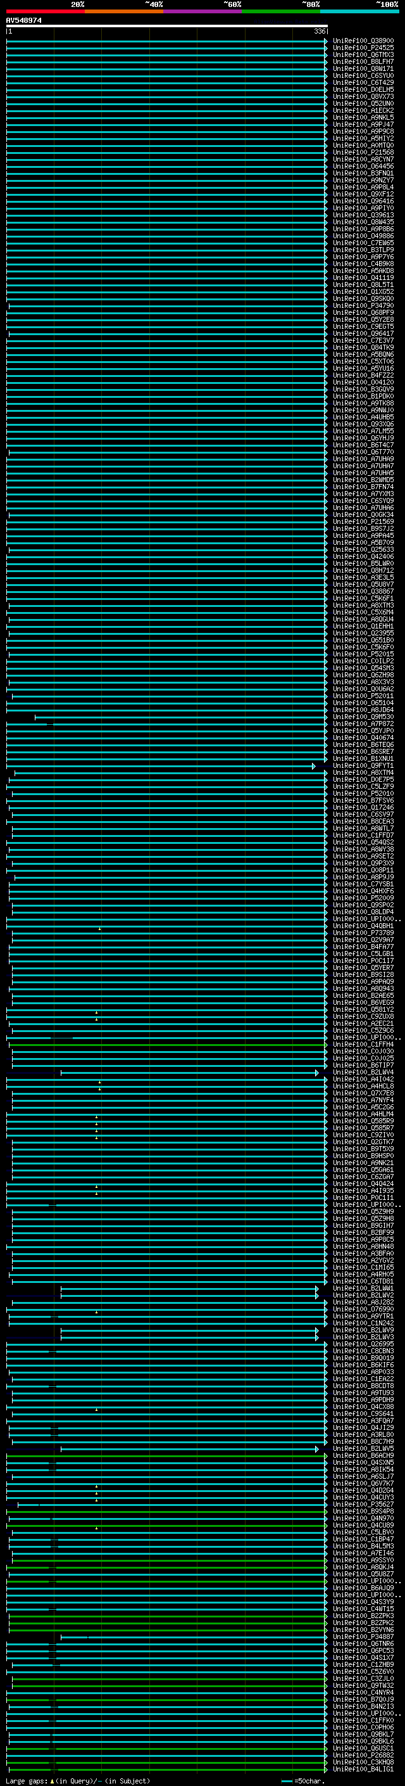
Task: Click the orange ~40% identity legend segment
Action: pos(124,11)
